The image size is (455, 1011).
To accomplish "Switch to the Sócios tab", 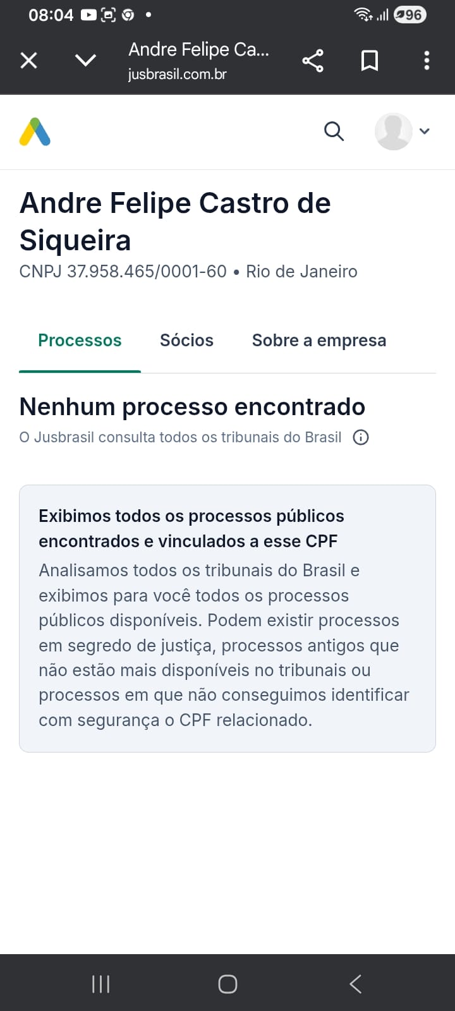I will pos(186,341).
